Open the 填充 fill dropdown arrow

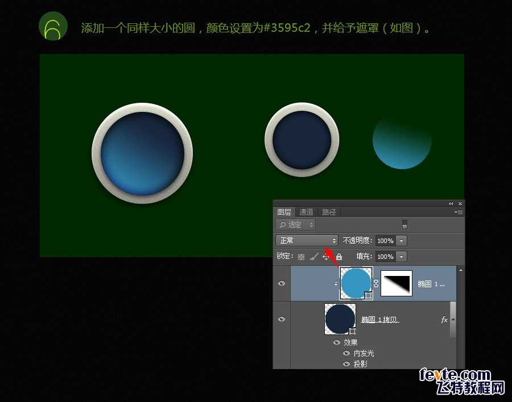point(400,256)
